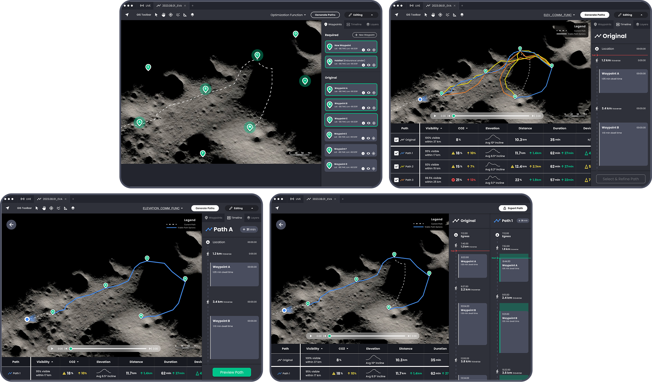Click the navigation arrow icon in Export Path window

[277, 208]
